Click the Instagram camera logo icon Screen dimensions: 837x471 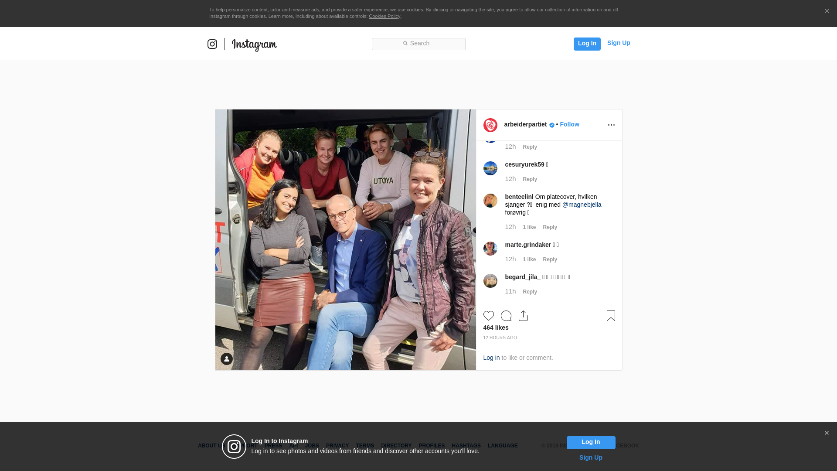[x=212, y=44]
